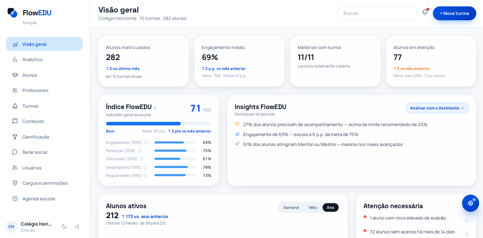Open Alunos matriculados card
Viewport: 483px width, 238px height.
144,61
